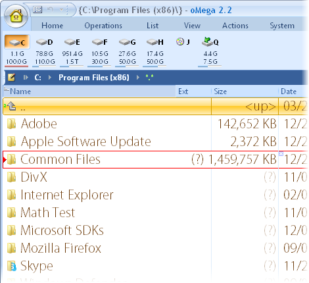Sort by the Date column header
The image size is (309, 283).
tap(293, 91)
